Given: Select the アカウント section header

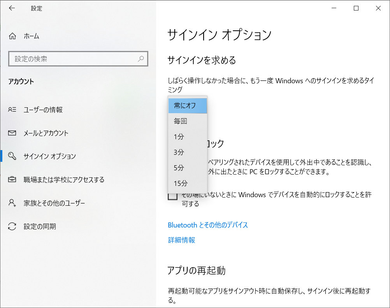Looking at the screenshot, I should coord(21,82).
